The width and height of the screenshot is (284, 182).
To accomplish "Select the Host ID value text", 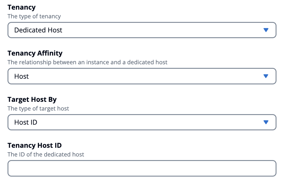I will 25,122.
